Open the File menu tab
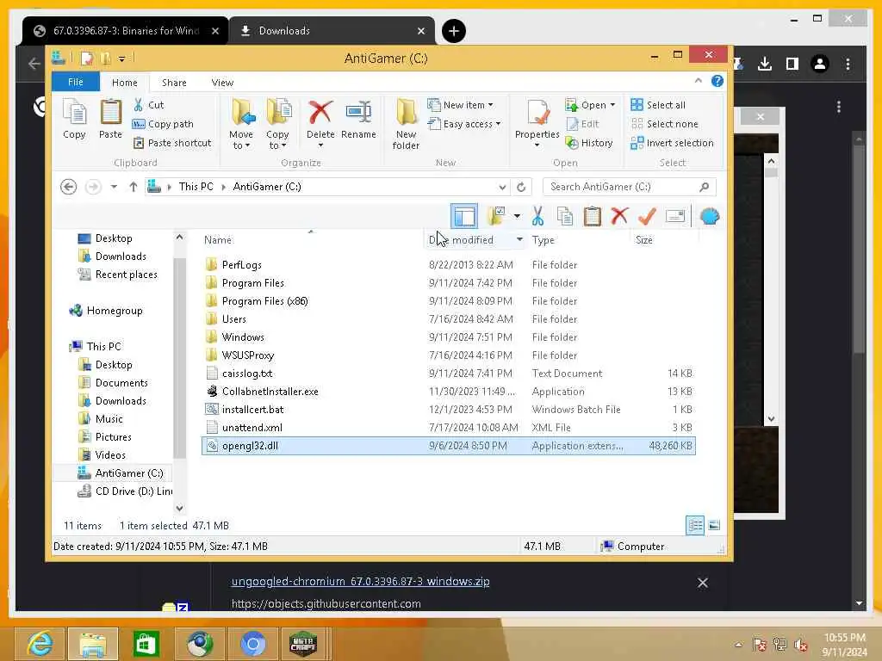882x661 pixels. (x=76, y=82)
